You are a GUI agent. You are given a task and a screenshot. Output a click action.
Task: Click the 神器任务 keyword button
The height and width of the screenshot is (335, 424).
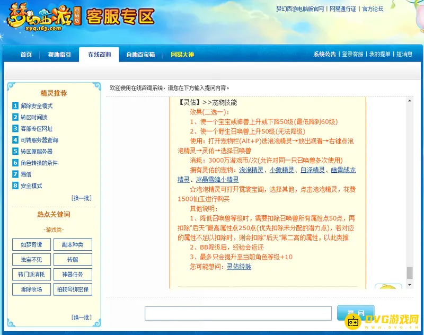73,275
